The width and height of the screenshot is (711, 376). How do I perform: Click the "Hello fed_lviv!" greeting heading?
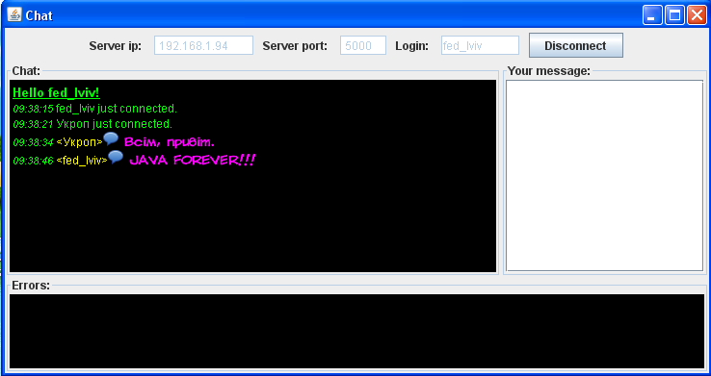[x=56, y=92]
